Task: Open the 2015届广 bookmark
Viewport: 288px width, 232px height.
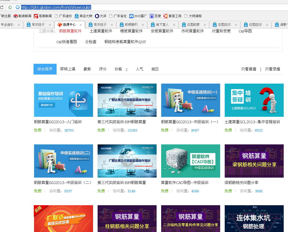Action: tap(138, 16)
